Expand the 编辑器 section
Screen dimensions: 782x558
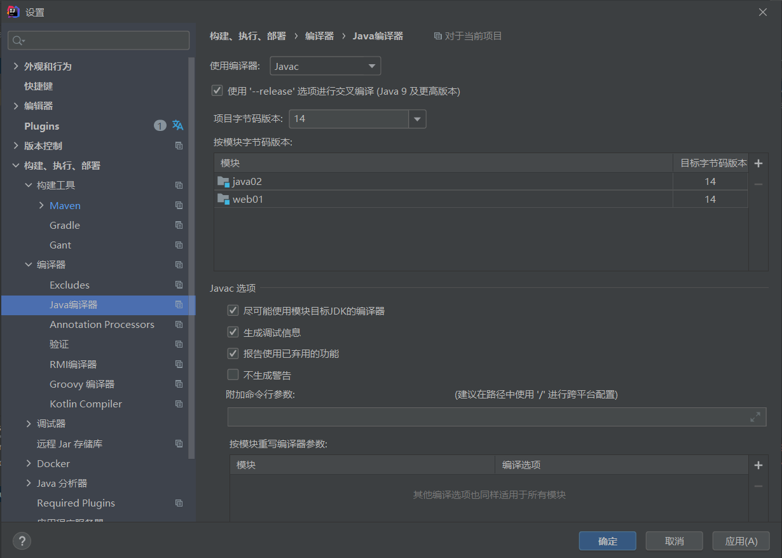click(x=16, y=105)
